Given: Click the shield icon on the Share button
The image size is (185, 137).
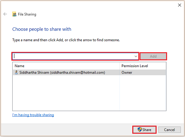Looking at the screenshot, I should [139, 130].
